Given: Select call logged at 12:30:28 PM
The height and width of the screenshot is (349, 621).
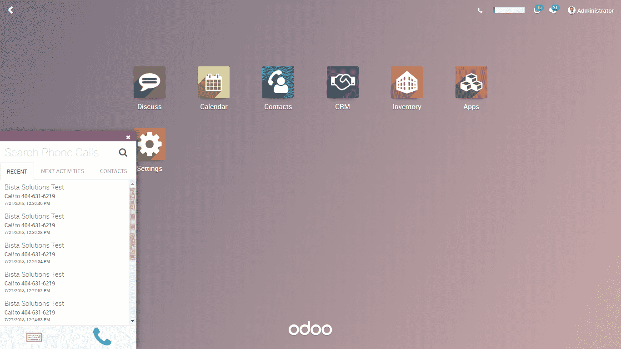Looking at the screenshot, I should [65, 224].
